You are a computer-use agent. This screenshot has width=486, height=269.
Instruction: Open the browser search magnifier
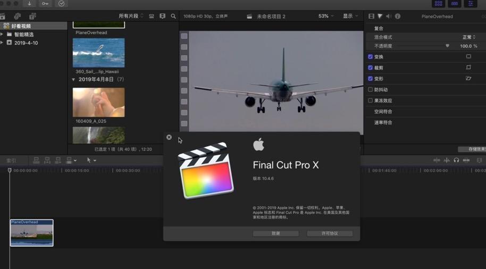point(173,16)
